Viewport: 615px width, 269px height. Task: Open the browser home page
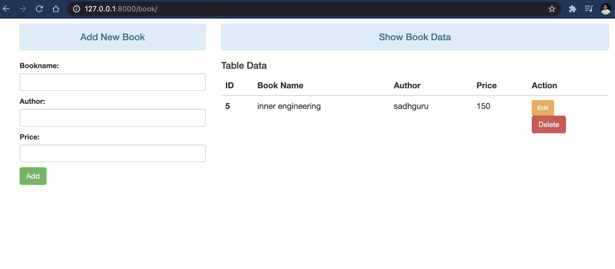56,9
